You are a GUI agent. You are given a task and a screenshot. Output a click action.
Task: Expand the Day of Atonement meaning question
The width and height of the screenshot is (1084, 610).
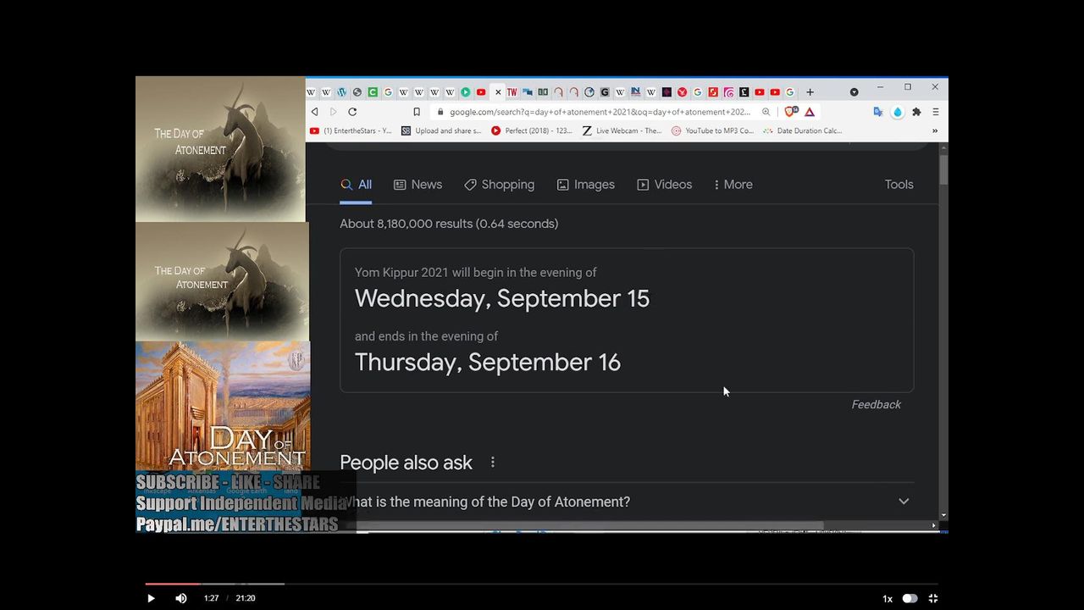tap(904, 502)
